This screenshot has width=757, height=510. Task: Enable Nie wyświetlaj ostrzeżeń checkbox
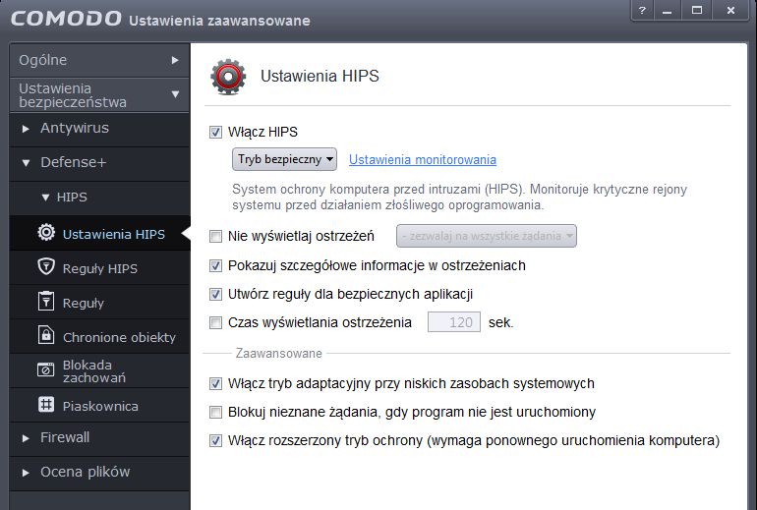215,237
